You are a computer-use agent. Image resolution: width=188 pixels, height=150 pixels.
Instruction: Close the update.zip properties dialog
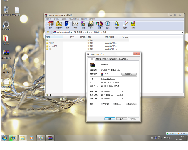[x=137, y=54]
